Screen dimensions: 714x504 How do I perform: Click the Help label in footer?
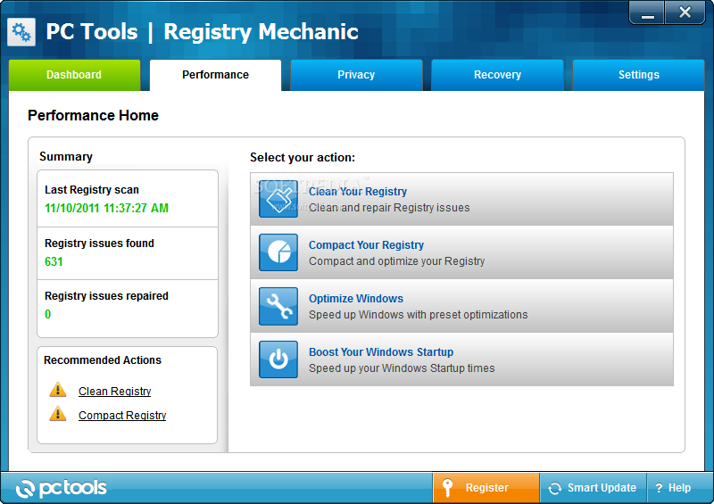679,488
